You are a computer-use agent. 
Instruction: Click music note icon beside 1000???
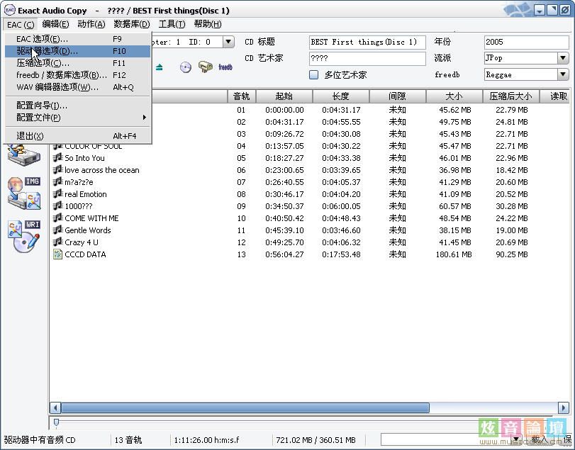(57, 206)
